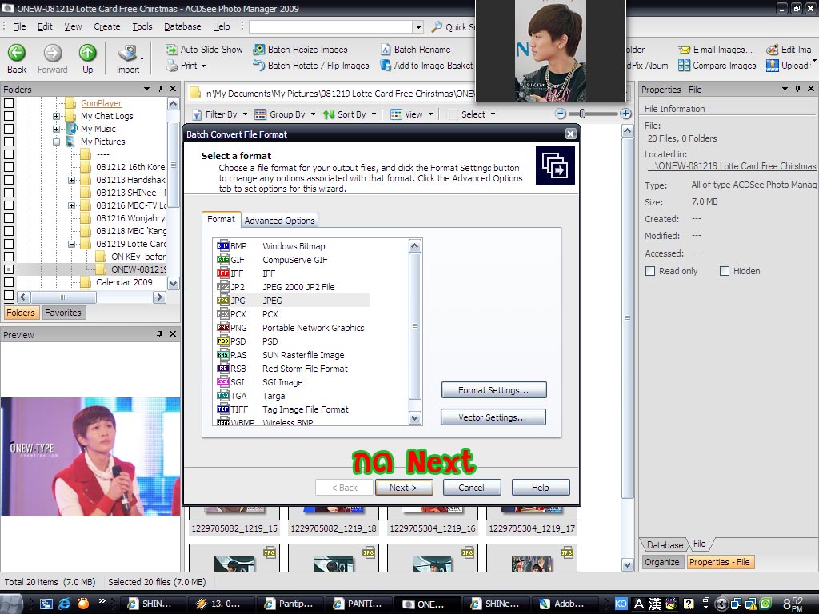Check the box beside Calendar 2009 folder

[9, 282]
